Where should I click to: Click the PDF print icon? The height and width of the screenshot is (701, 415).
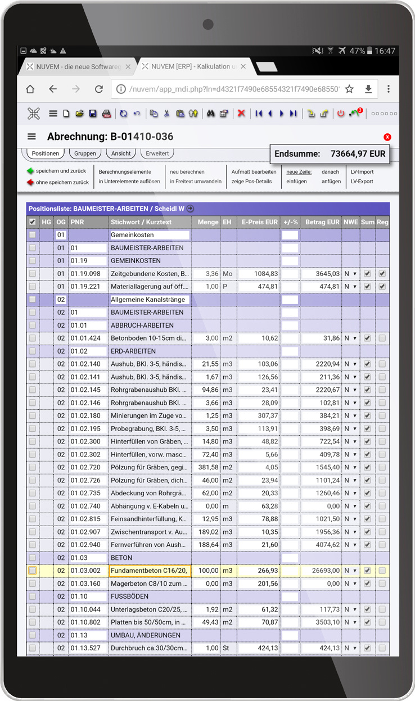pos(106,114)
